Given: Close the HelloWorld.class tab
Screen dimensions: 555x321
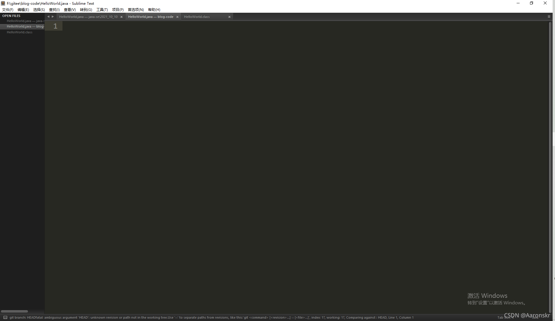Looking at the screenshot, I should pos(229,17).
